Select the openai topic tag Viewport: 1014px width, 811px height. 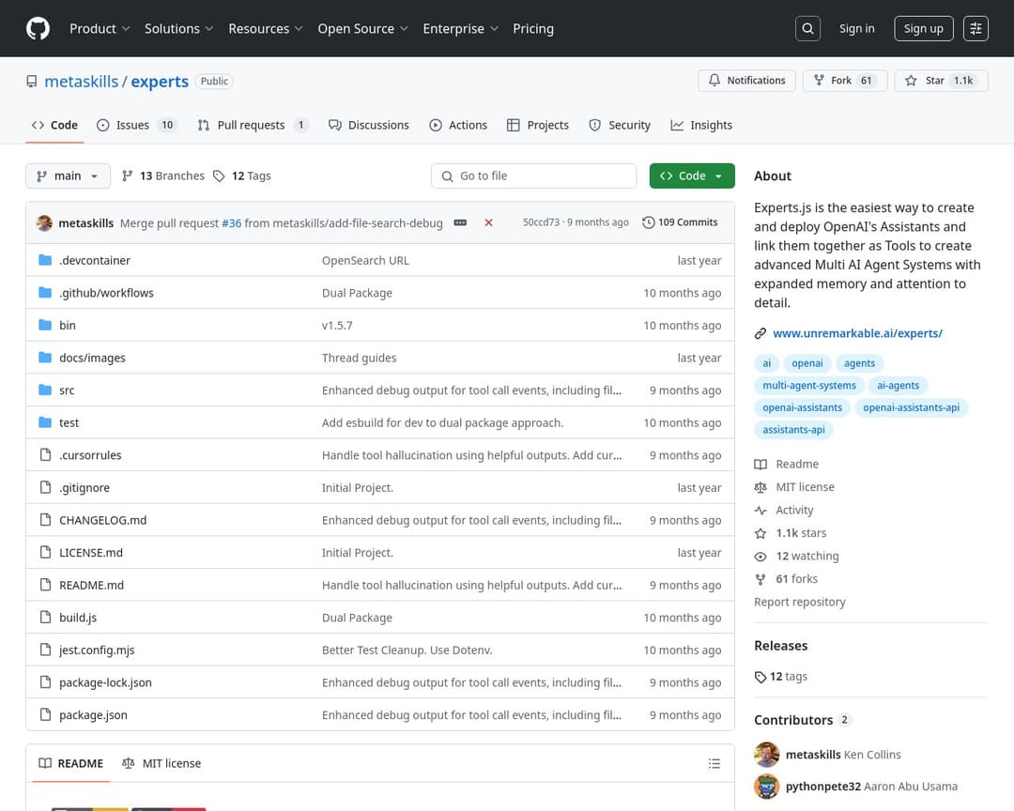pyautogui.click(x=807, y=363)
